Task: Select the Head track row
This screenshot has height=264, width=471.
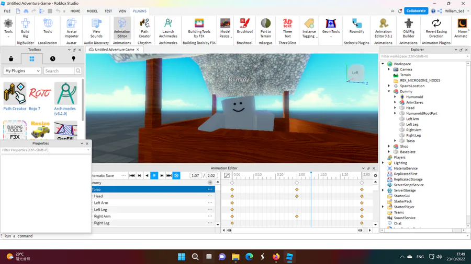Action: (153, 196)
